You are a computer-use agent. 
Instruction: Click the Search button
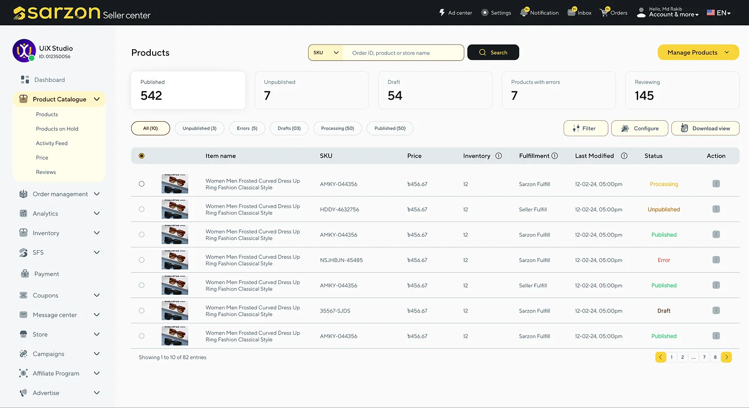tap(493, 52)
